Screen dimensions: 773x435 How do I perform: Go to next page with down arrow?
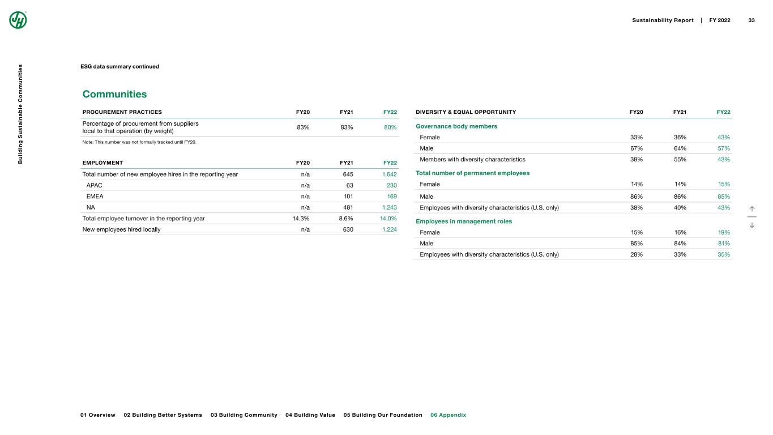click(752, 225)
